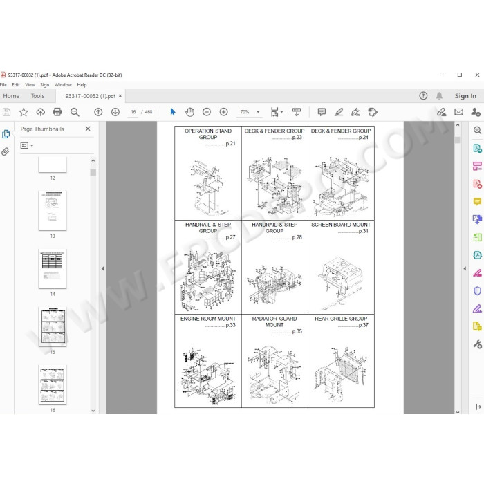Image resolution: width=484 pixels, height=484 pixels.
Task: Share the file with other people
Action: click(x=476, y=112)
